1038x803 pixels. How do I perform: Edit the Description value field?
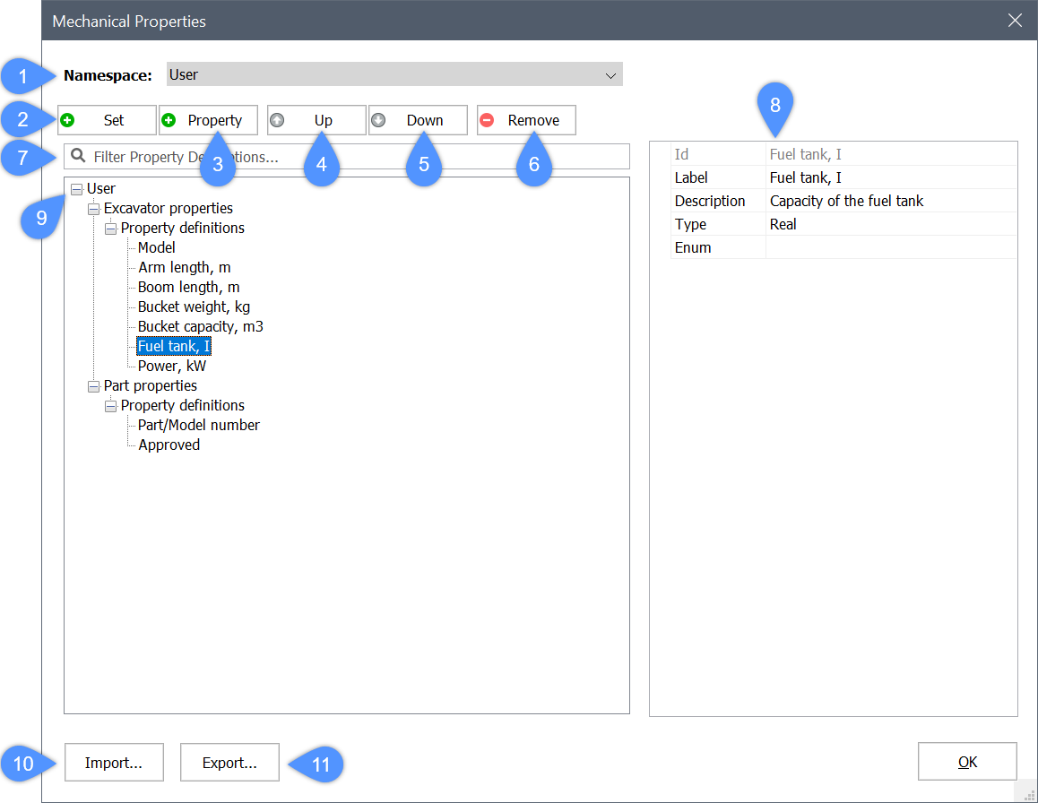890,202
